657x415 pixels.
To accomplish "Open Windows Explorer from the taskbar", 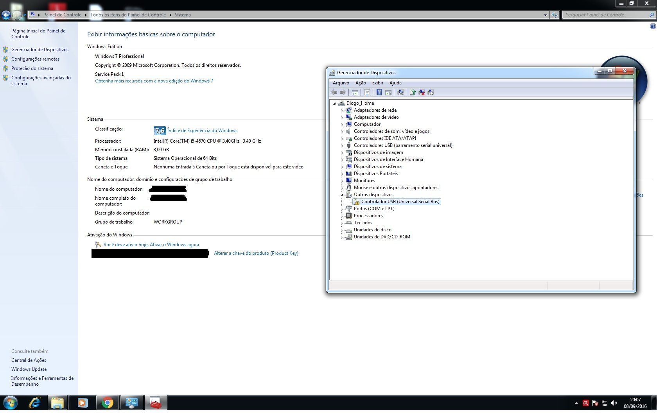I will (x=57, y=402).
